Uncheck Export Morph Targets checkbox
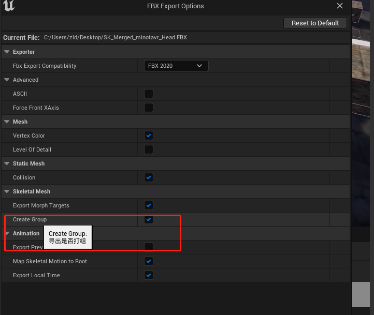 click(149, 205)
